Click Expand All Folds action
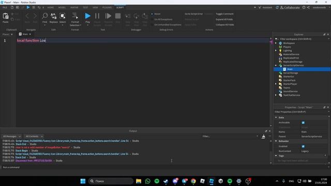Viewport: 331px width, 186px height. [224, 20]
